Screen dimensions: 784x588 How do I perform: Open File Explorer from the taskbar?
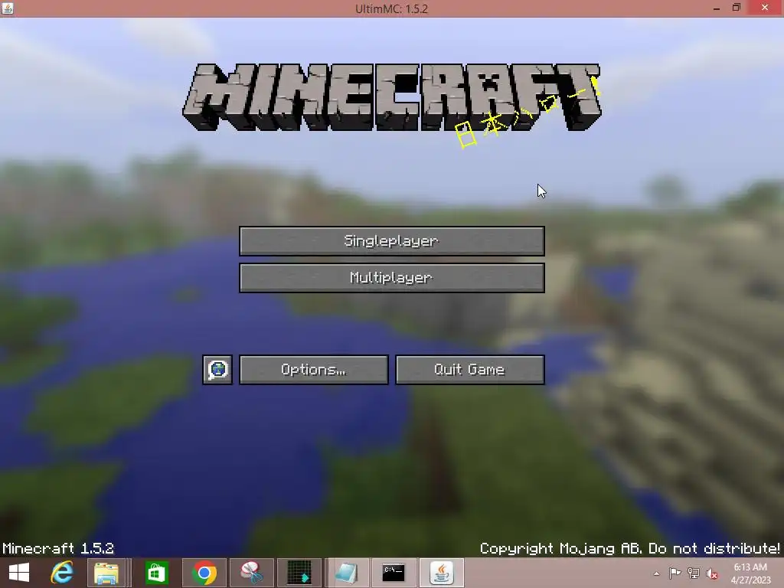point(106,573)
